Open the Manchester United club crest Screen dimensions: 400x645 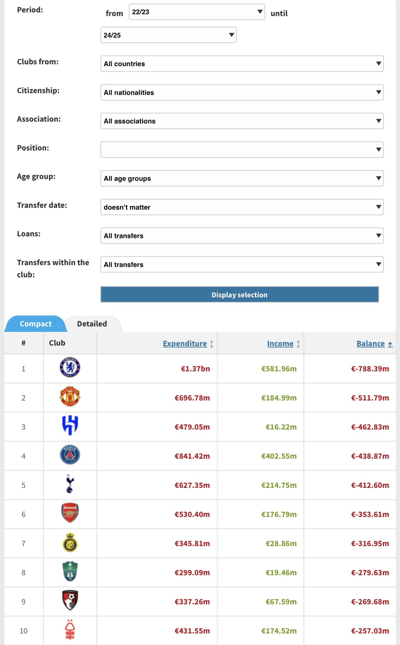[70, 397]
